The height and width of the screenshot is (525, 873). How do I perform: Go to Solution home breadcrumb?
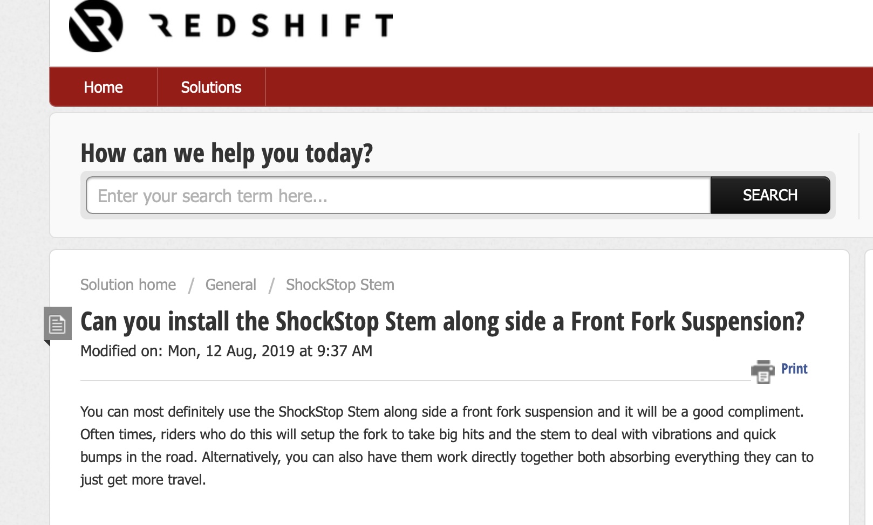click(128, 285)
